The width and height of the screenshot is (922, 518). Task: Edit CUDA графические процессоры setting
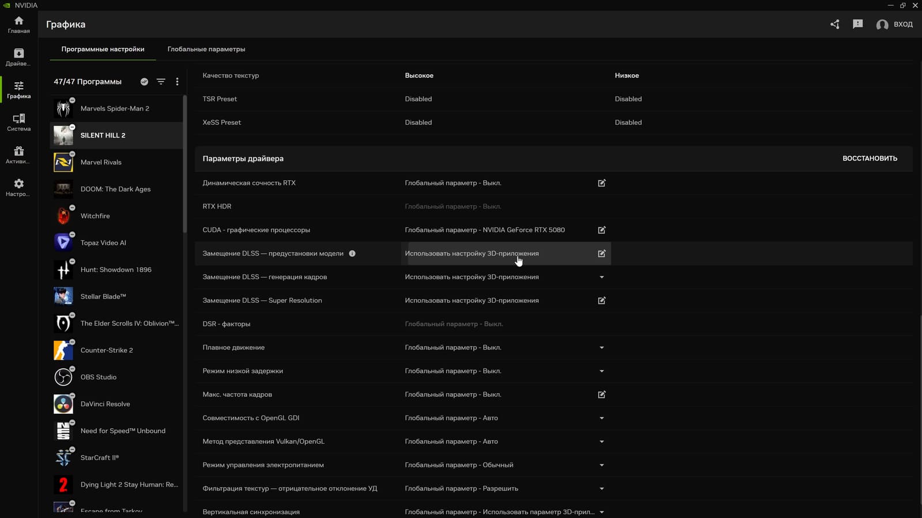602,230
